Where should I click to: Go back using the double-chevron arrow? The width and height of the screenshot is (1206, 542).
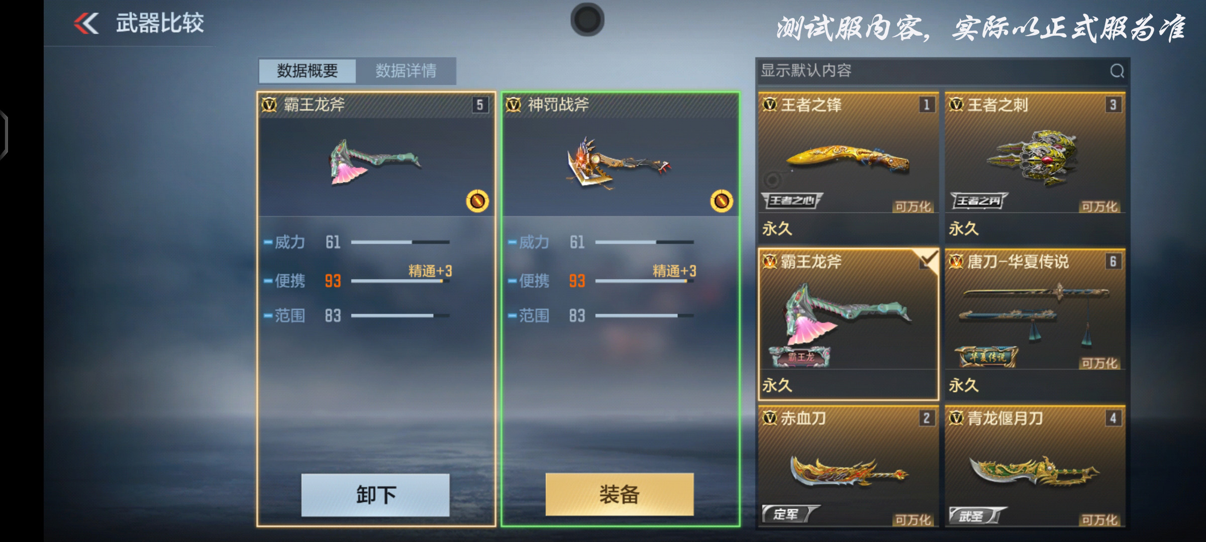tap(86, 24)
